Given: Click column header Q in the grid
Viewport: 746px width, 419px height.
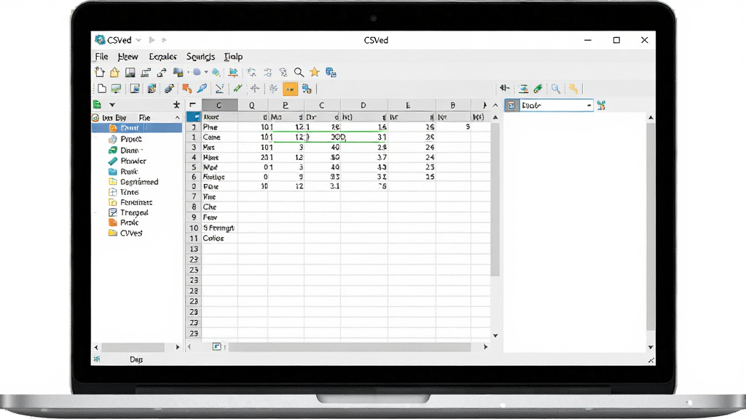Looking at the screenshot, I should (x=251, y=105).
